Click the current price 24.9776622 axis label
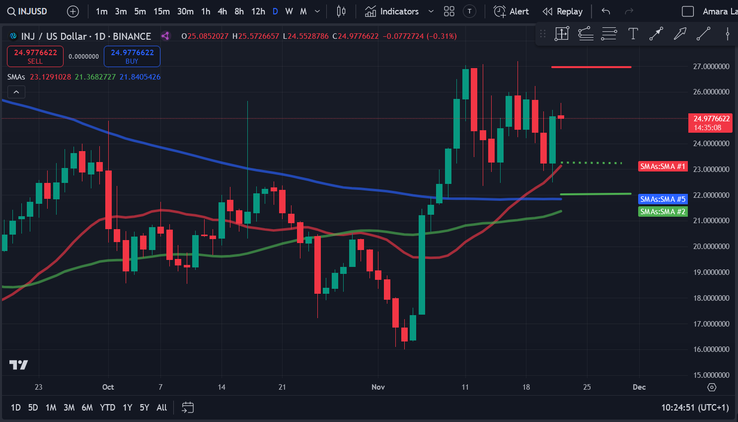Image resolution: width=738 pixels, height=422 pixels. click(x=710, y=123)
